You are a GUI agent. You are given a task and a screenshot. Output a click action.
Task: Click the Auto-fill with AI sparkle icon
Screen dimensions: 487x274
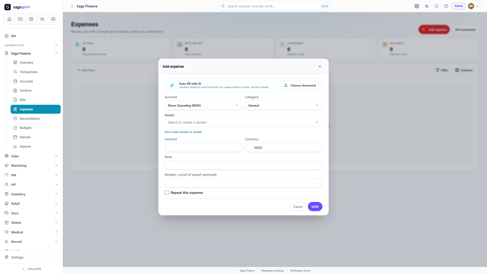pyautogui.click(x=172, y=85)
